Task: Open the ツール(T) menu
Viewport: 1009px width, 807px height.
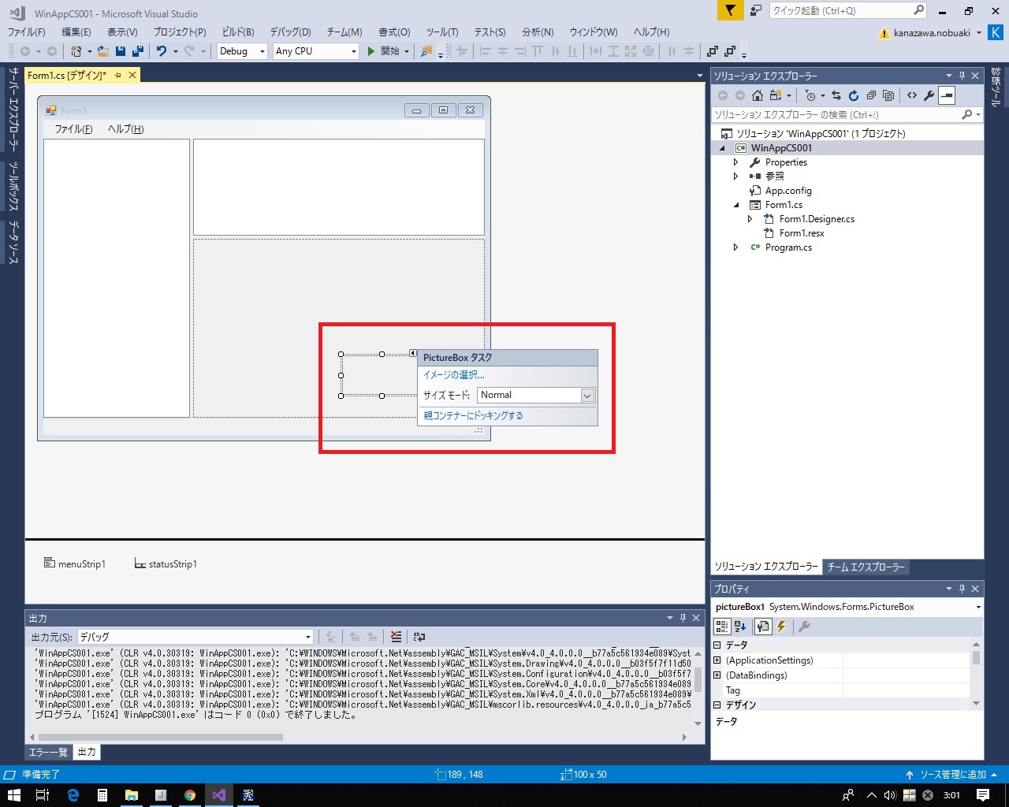Action: point(442,32)
